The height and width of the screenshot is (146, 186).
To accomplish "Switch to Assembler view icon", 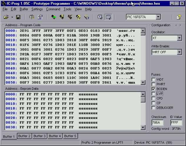I will [100, 17].
